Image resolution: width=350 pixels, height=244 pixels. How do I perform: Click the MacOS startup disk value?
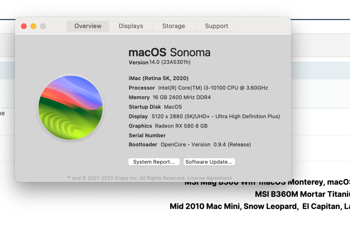coord(173,107)
